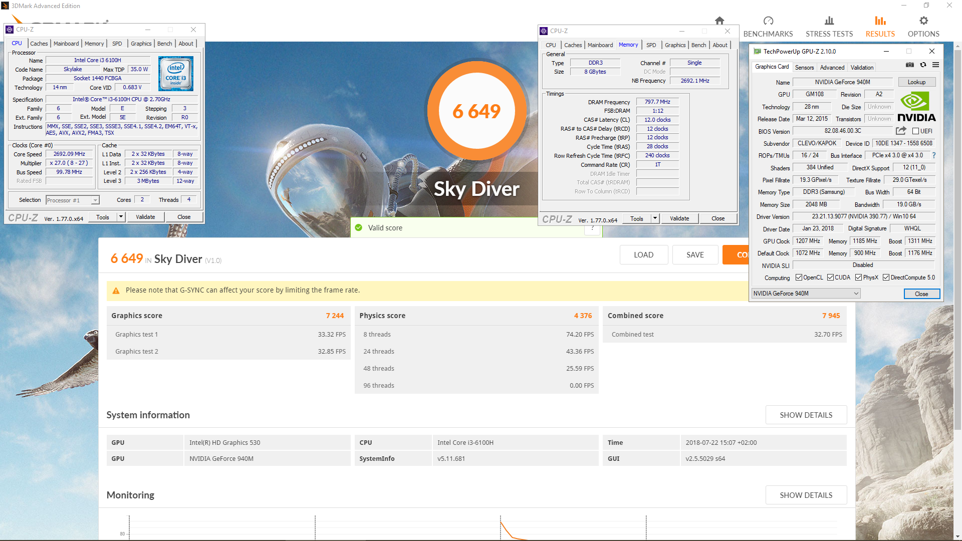
Task: Toggle the CUDA checkbox in GPU-Z
Action: point(830,278)
